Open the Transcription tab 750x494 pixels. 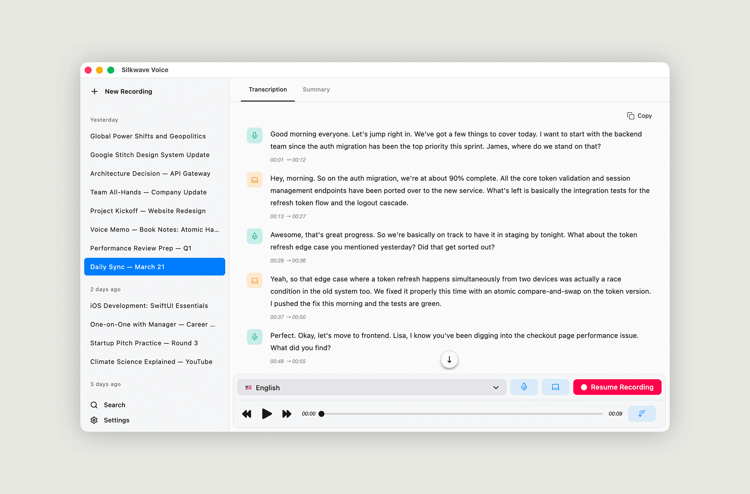(x=267, y=89)
